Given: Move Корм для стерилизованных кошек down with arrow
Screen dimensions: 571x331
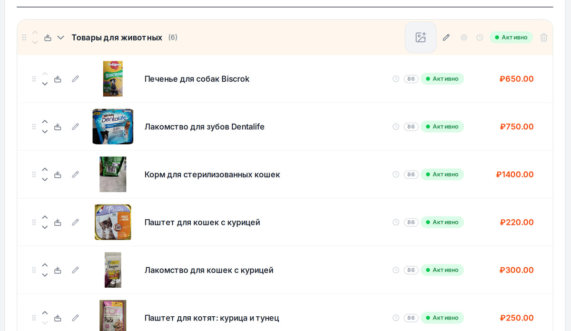Looking at the screenshot, I should pos(45,179).
